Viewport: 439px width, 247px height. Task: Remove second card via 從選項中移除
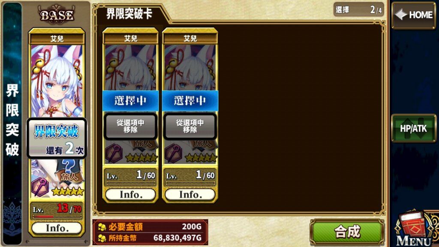tap(190, 127)
